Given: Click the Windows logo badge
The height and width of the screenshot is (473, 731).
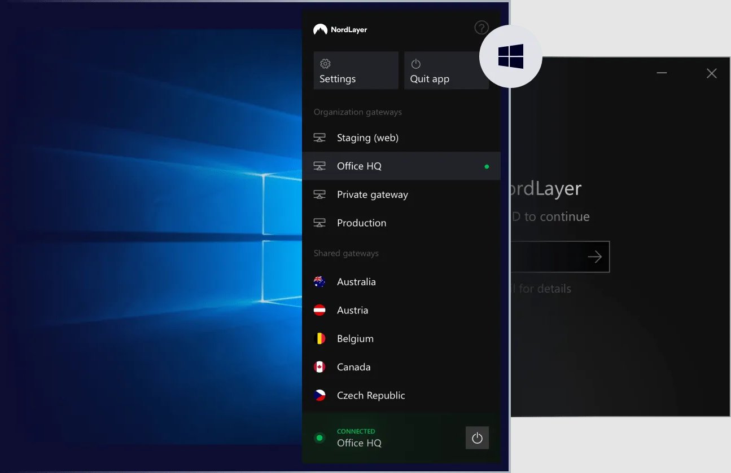Looking at the screenshot, I should (x=511, y=57).
